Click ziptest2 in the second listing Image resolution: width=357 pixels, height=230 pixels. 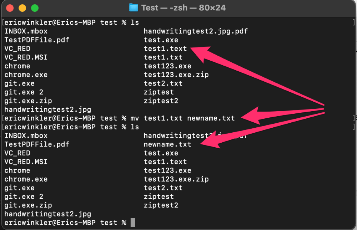(161, 205)
